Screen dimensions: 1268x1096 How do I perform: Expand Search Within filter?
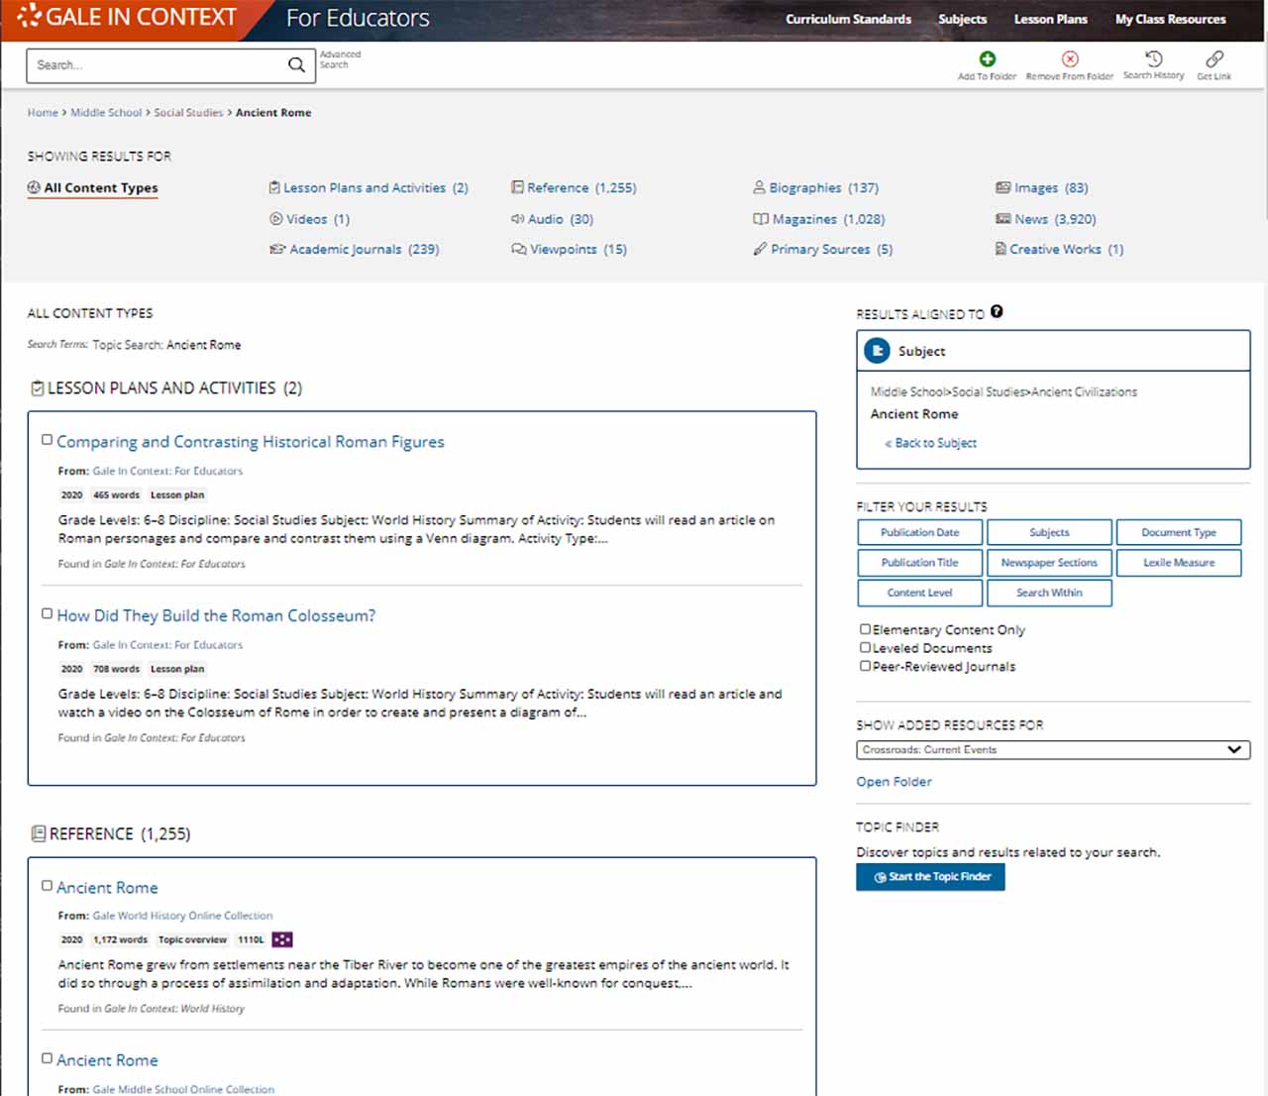pyautogui.click(x=1049, y=593)
